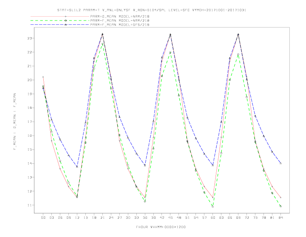The height and width of the screenshot is (237, 306).
Task: Click x-axis tick label 03
Action: (x=51, y=218)
